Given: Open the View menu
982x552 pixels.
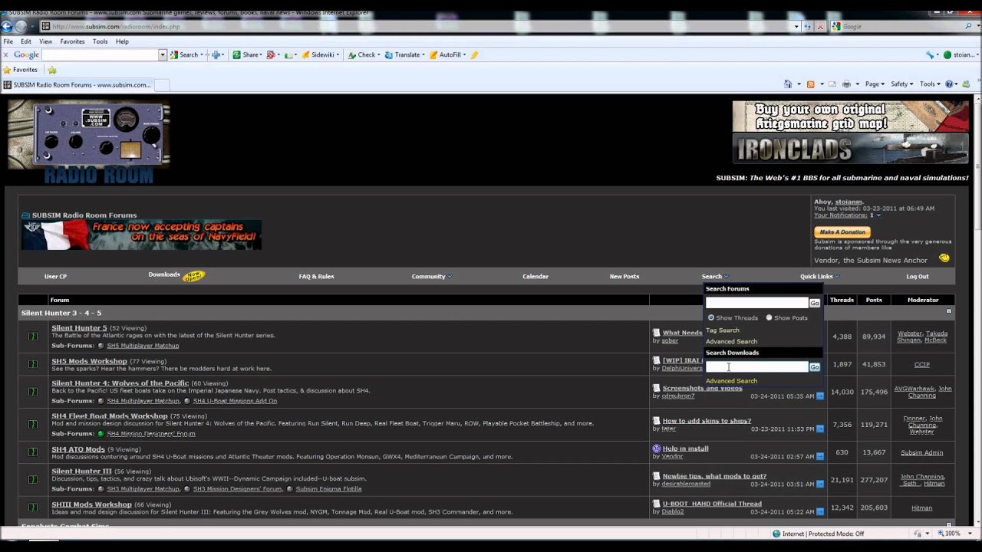Looking at the screenshot, I should (x=46, y=41).
